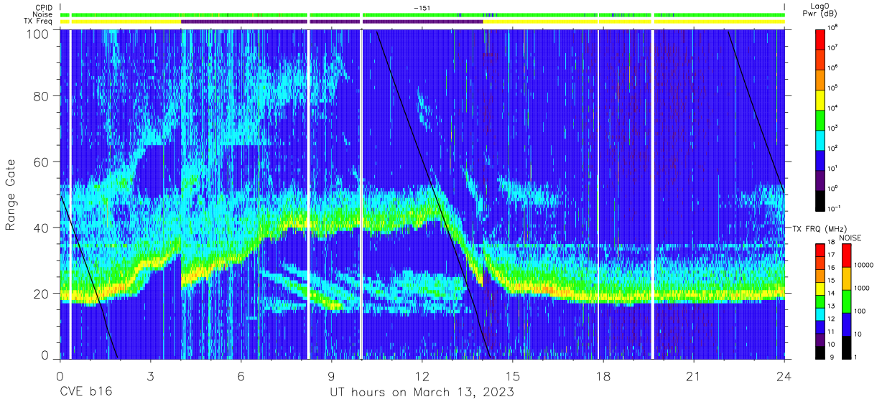882x407 pixels.
Task: Click the '21' tick on the UT hours axis
Action: pyautogui.click(x=694, y=375)
